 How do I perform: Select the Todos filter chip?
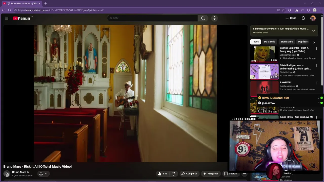pyautogui.click(x=255, y=42)
